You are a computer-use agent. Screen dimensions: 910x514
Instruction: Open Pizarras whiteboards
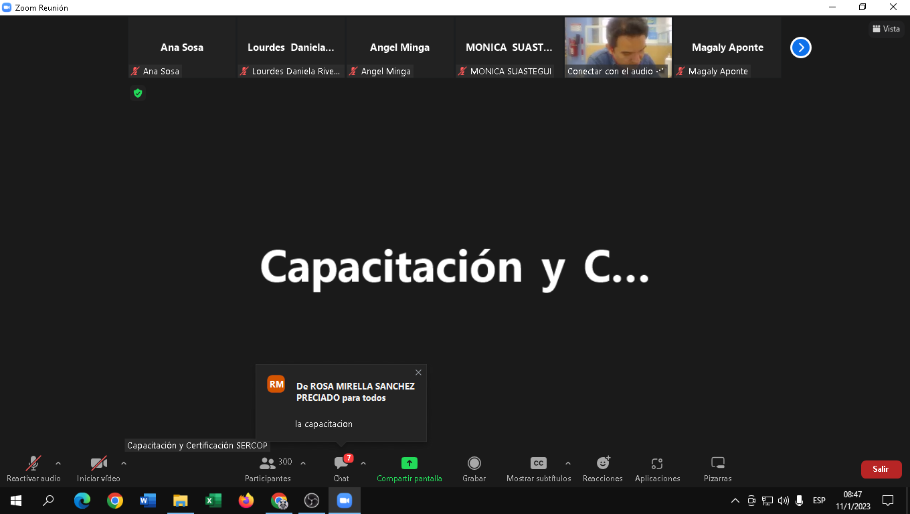(717, 468)
